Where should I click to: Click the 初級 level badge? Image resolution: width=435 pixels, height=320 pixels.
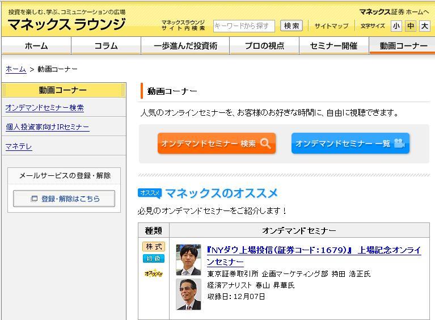click(x=154, y=258)
